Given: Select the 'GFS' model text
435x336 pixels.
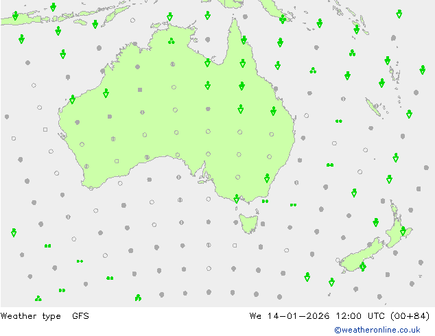Looking at the screenshot, I should click(80, 315).
